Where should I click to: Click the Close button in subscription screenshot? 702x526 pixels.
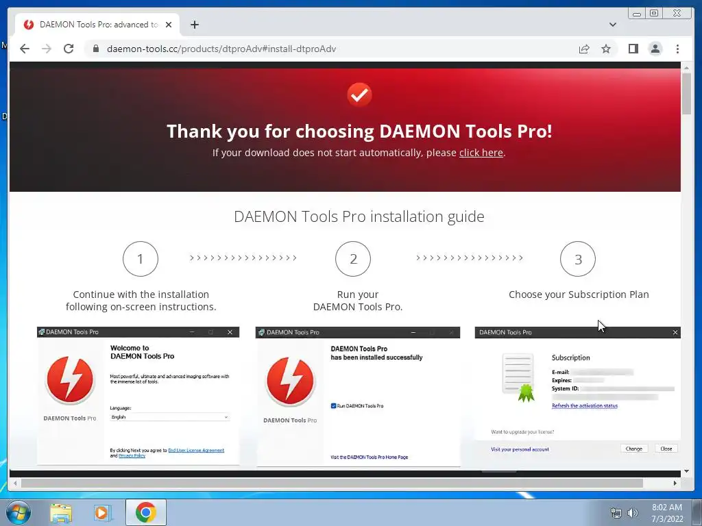pos(666,449)
